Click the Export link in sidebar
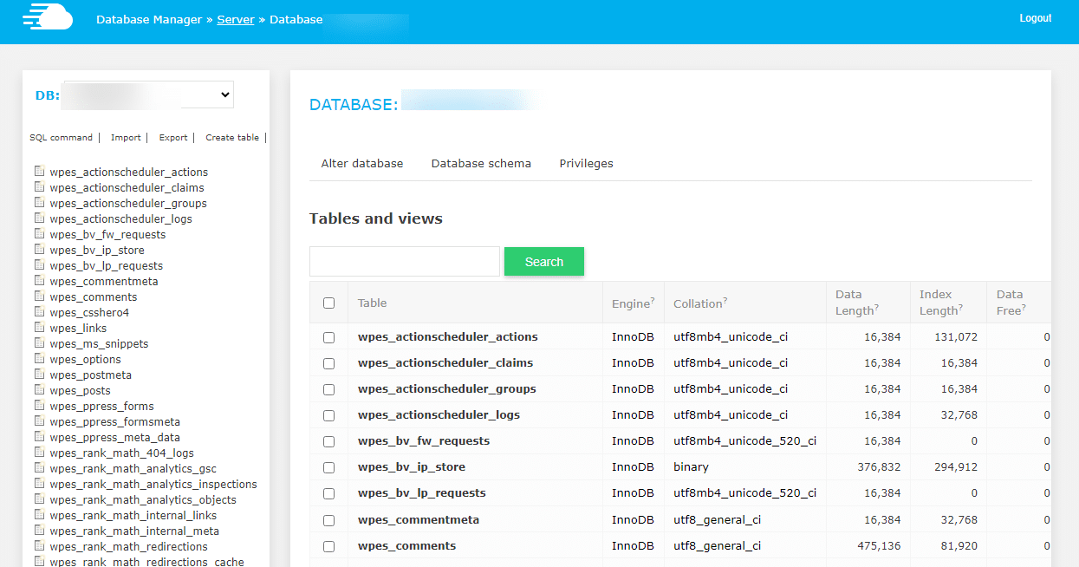 (173, 137)
